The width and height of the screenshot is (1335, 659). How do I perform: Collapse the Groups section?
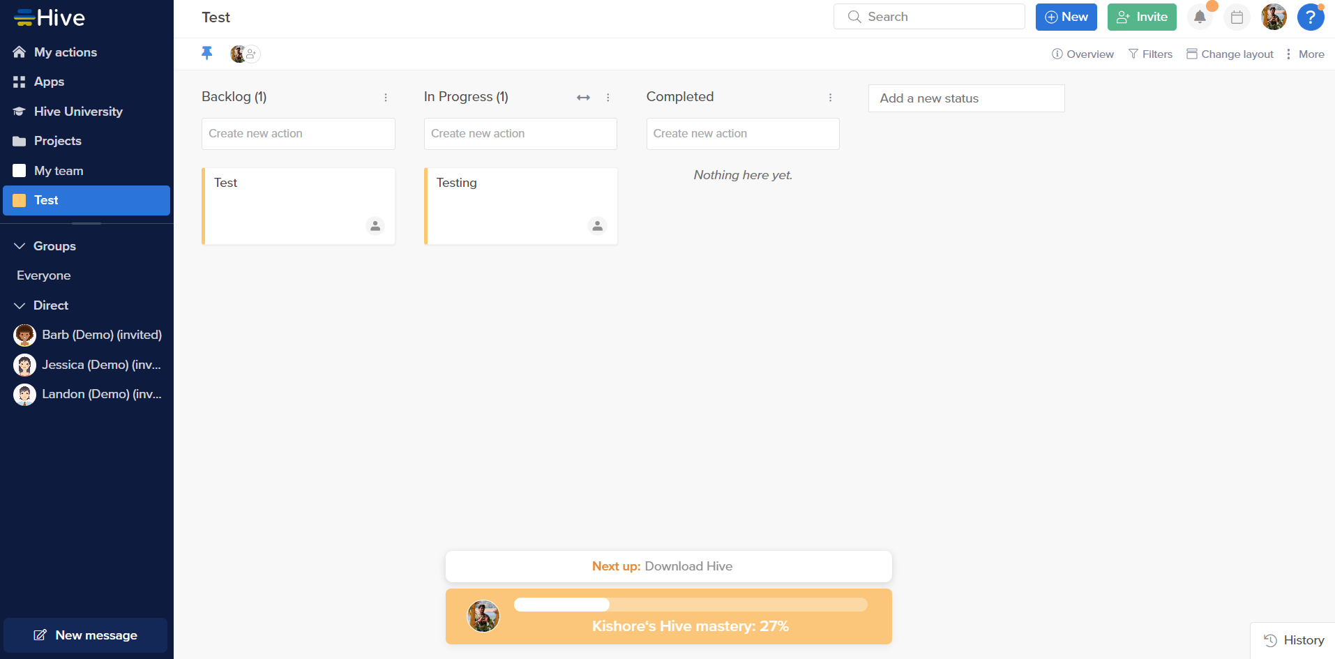20,246
